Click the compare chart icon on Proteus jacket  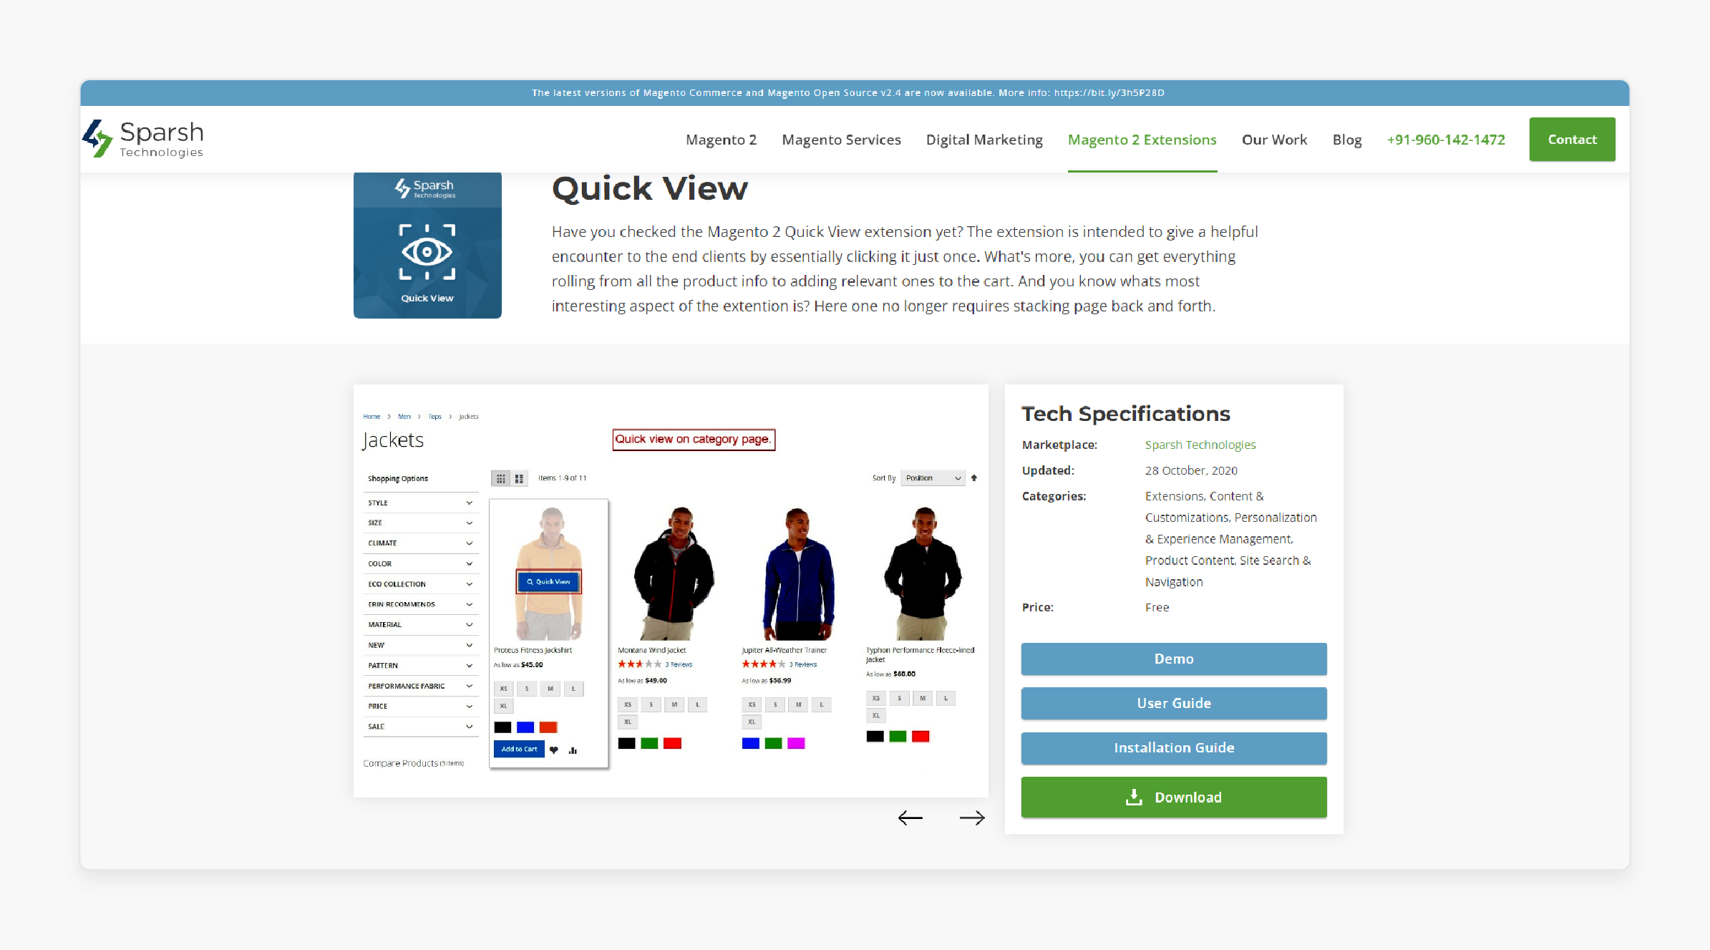(573, 750)
